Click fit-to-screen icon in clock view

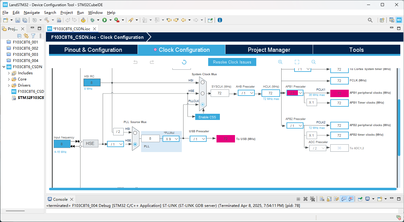[x=297, y=62]
